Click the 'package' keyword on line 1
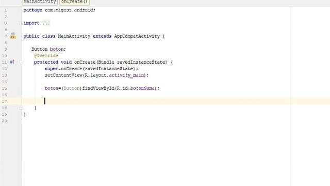330x186 pixels. (32, 10)
